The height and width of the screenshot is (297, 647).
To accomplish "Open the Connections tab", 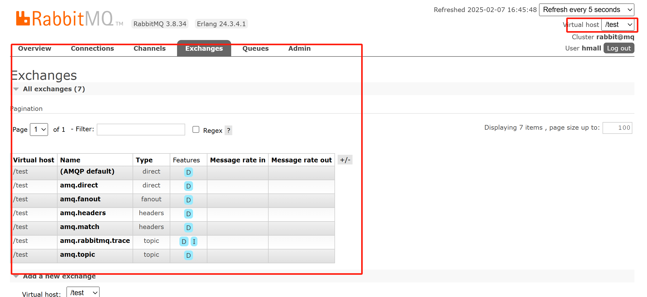I will point(92,48).
